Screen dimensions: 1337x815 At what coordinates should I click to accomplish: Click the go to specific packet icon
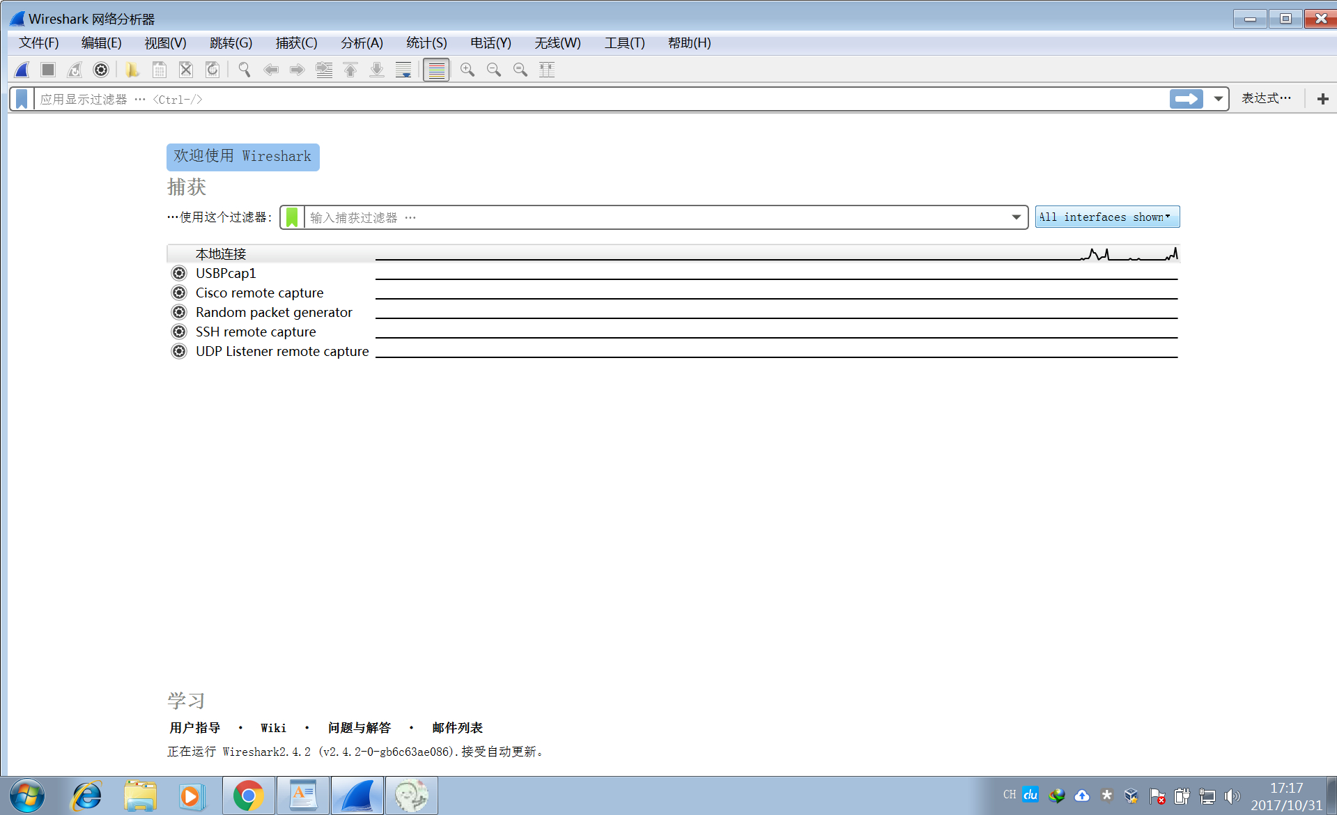pos(324,70)
